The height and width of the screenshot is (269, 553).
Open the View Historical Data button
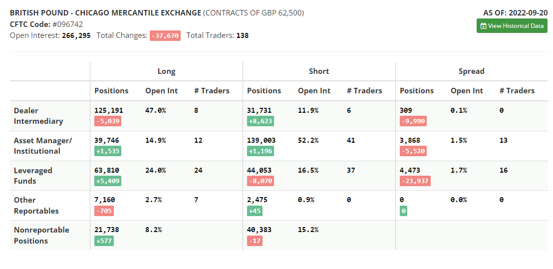(512, 26)
